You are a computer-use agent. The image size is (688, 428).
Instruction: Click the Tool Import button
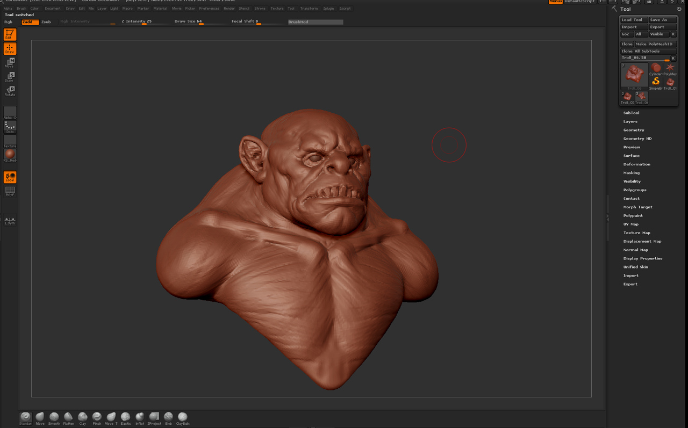pos(634,27)
